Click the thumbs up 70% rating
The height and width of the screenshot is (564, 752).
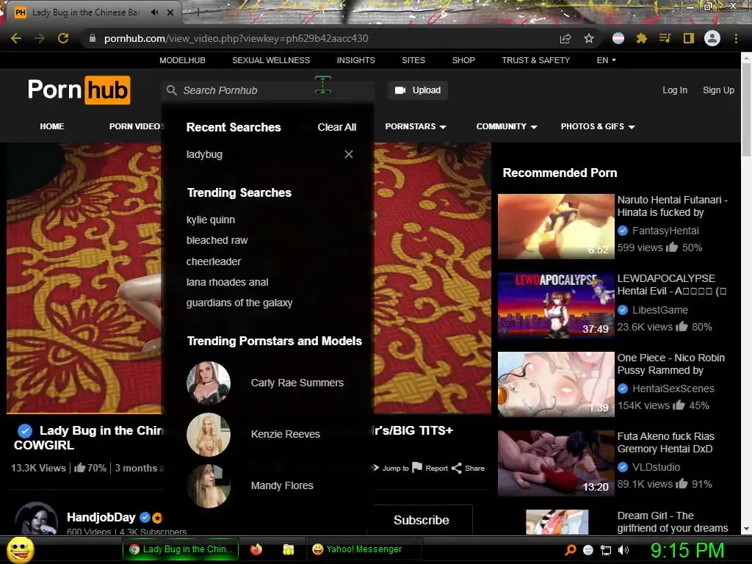tap(90, 468)
